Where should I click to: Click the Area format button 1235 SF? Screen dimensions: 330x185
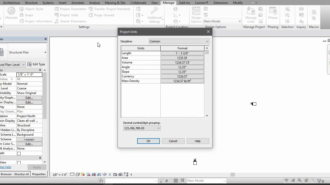[x=182, y=58]
